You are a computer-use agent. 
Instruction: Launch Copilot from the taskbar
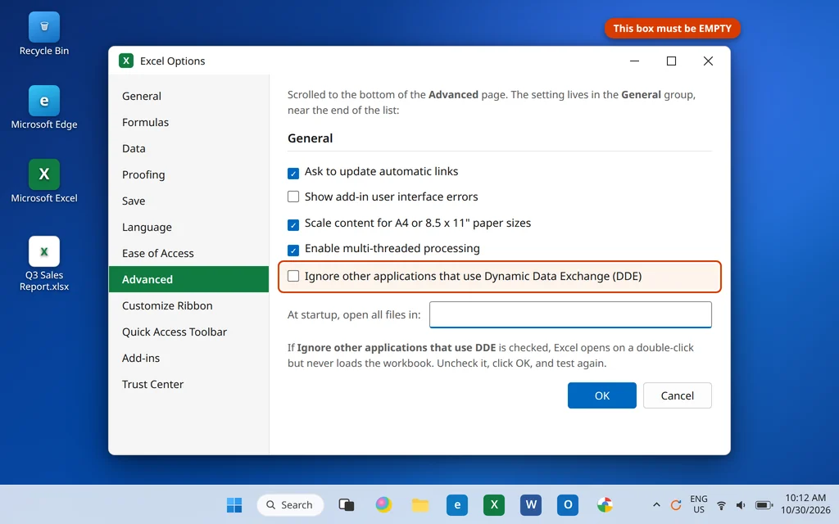pyautogui.click(x=383, y=504)
